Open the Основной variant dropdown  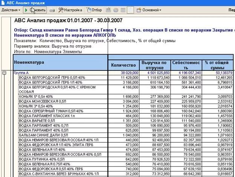(x=149, y=10)
